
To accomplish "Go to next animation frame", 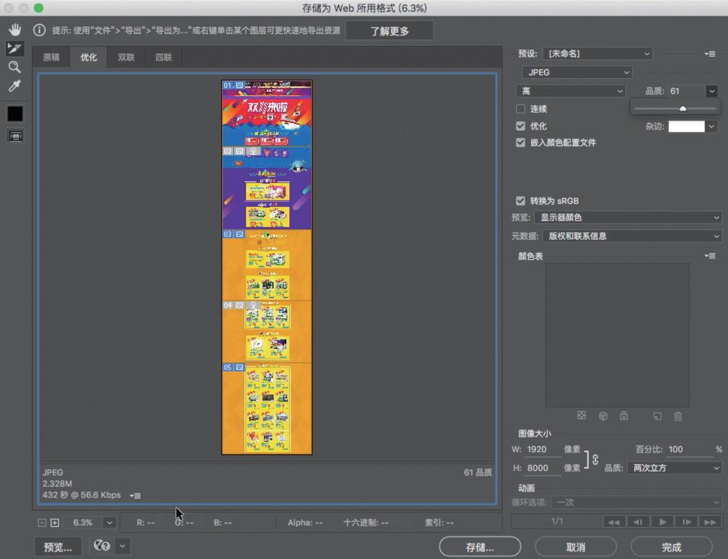I will (686, 522).
